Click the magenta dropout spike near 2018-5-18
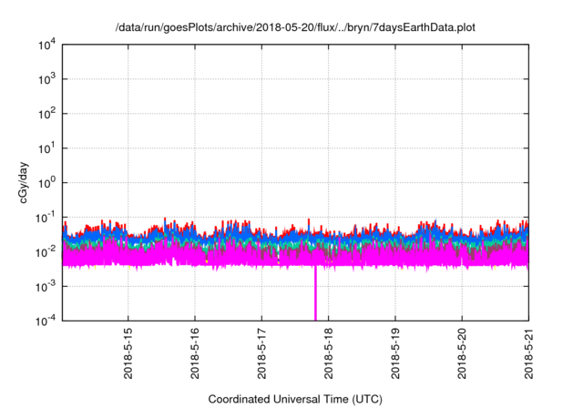 click(316, 293)
